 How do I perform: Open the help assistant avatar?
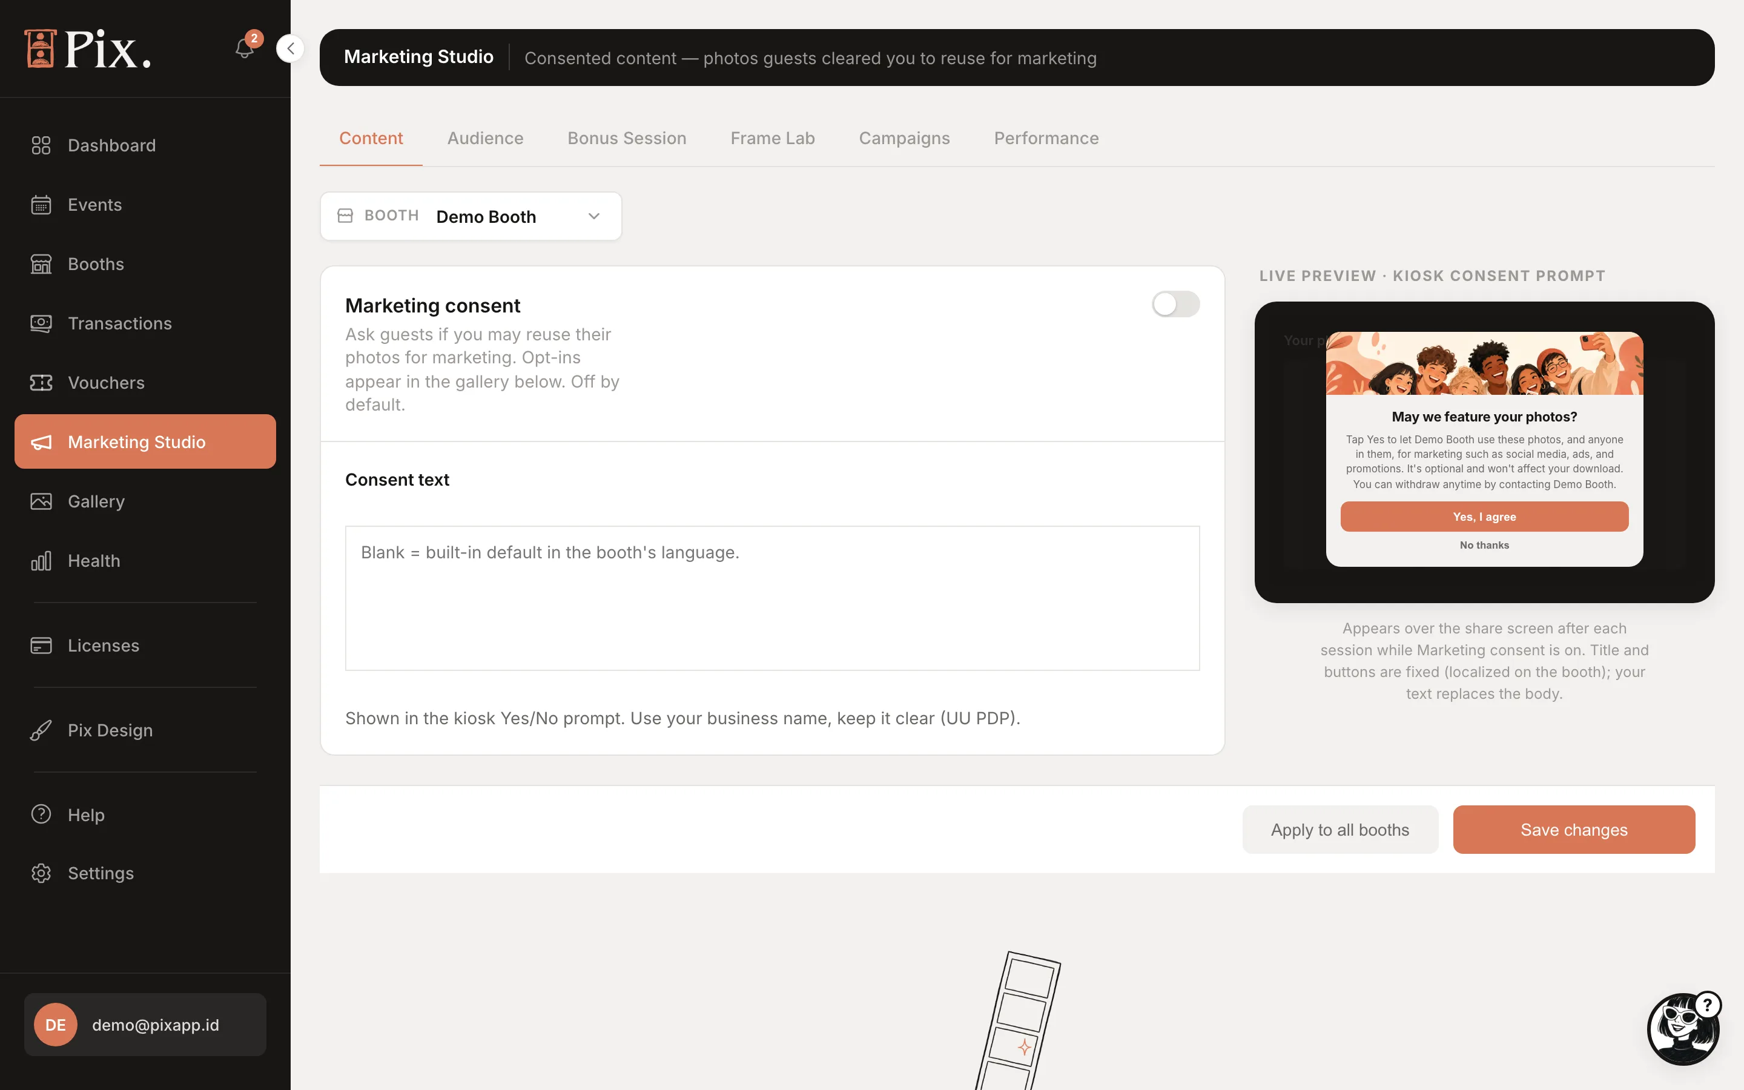click(x=1683, y=1029)
